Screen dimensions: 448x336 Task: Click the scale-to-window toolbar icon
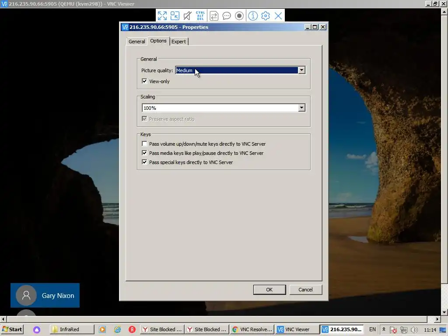pos(175,16)
